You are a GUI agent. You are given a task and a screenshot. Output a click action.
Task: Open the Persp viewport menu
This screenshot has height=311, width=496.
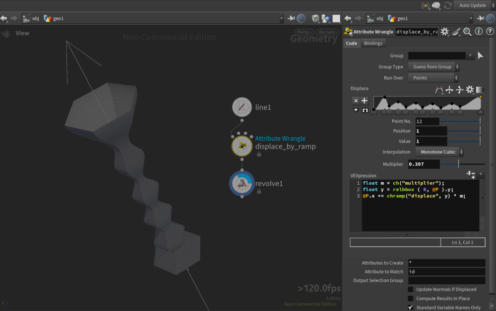[x=303, y=33]
